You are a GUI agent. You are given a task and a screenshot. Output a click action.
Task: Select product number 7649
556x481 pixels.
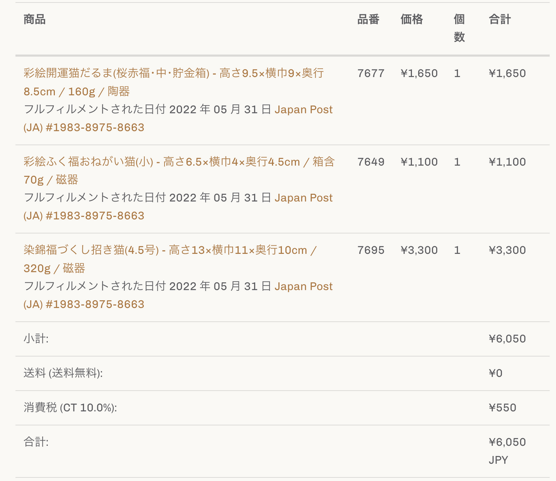pos(371,162)
